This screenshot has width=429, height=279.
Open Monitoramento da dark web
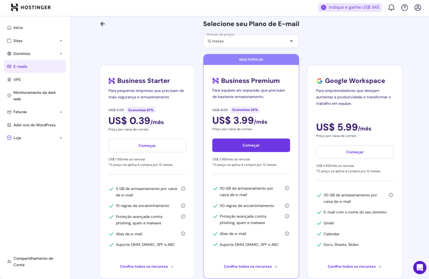(x=34, y=96)
